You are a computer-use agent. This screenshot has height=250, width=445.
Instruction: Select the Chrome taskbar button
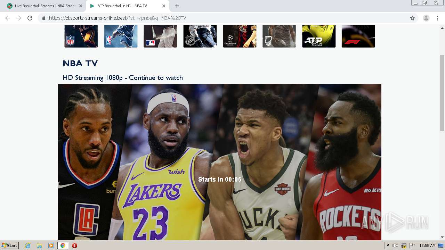(x=63, y=245)
